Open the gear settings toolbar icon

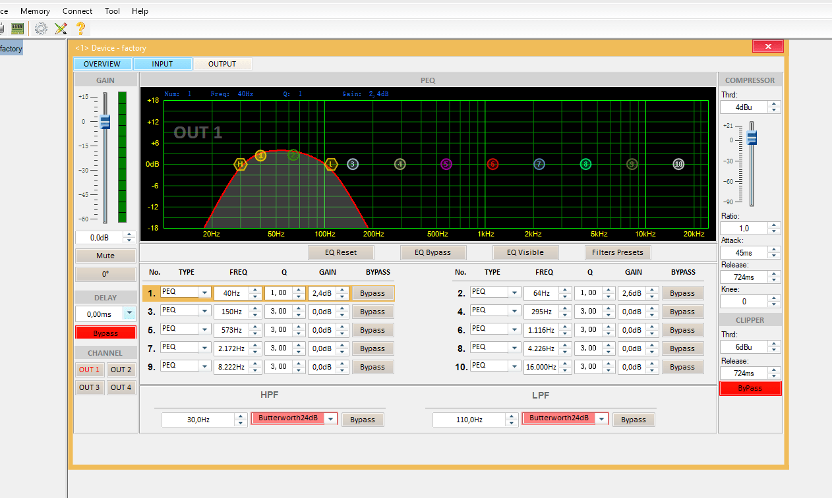pos(41,28)
